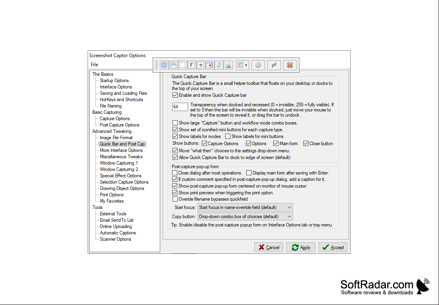439x305 pixels.
Task: Select Quick Bar and Post Cap
Action: (x=123, y=144)
